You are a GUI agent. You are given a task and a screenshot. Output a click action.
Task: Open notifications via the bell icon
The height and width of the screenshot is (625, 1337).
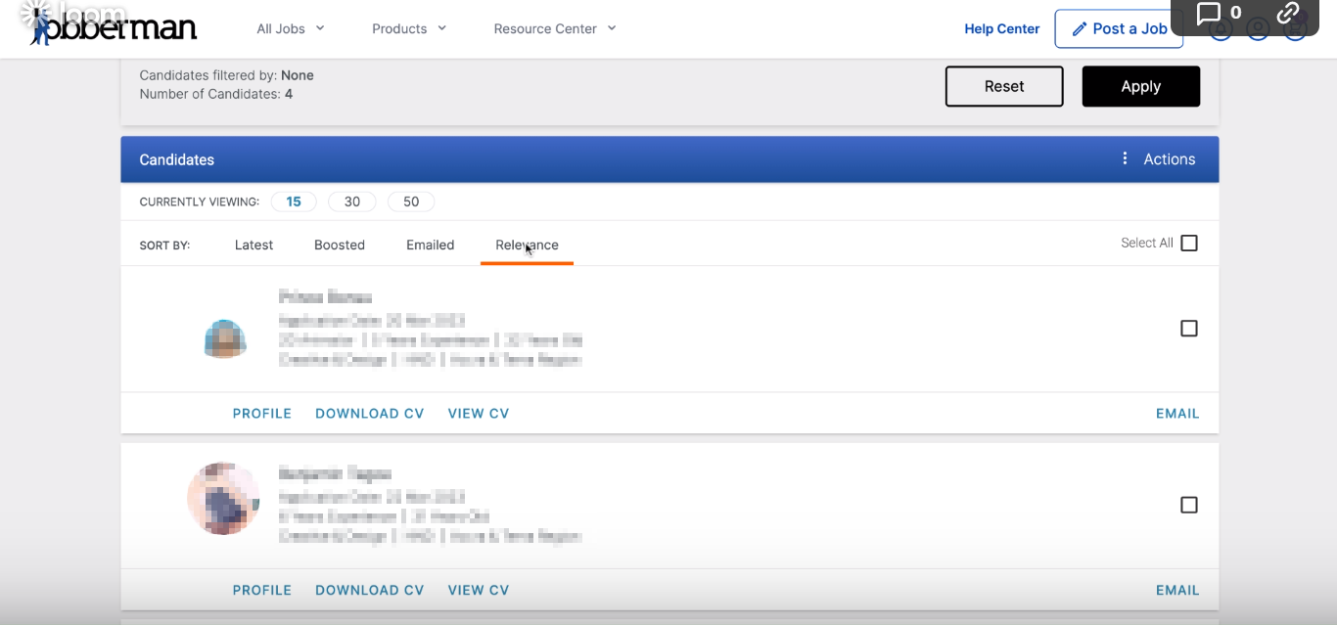point(1222,29)
